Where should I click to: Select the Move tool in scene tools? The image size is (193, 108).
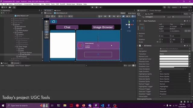point(46,24)
